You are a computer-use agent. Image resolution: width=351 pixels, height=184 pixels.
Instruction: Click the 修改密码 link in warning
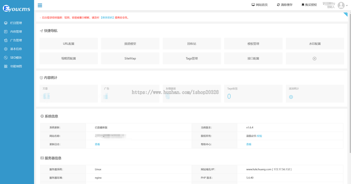pos(107,18)
